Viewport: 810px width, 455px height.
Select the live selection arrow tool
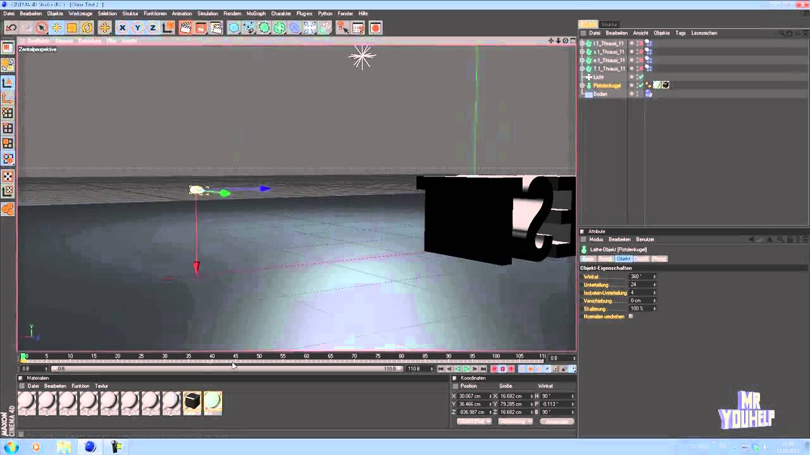coord(41,28)
